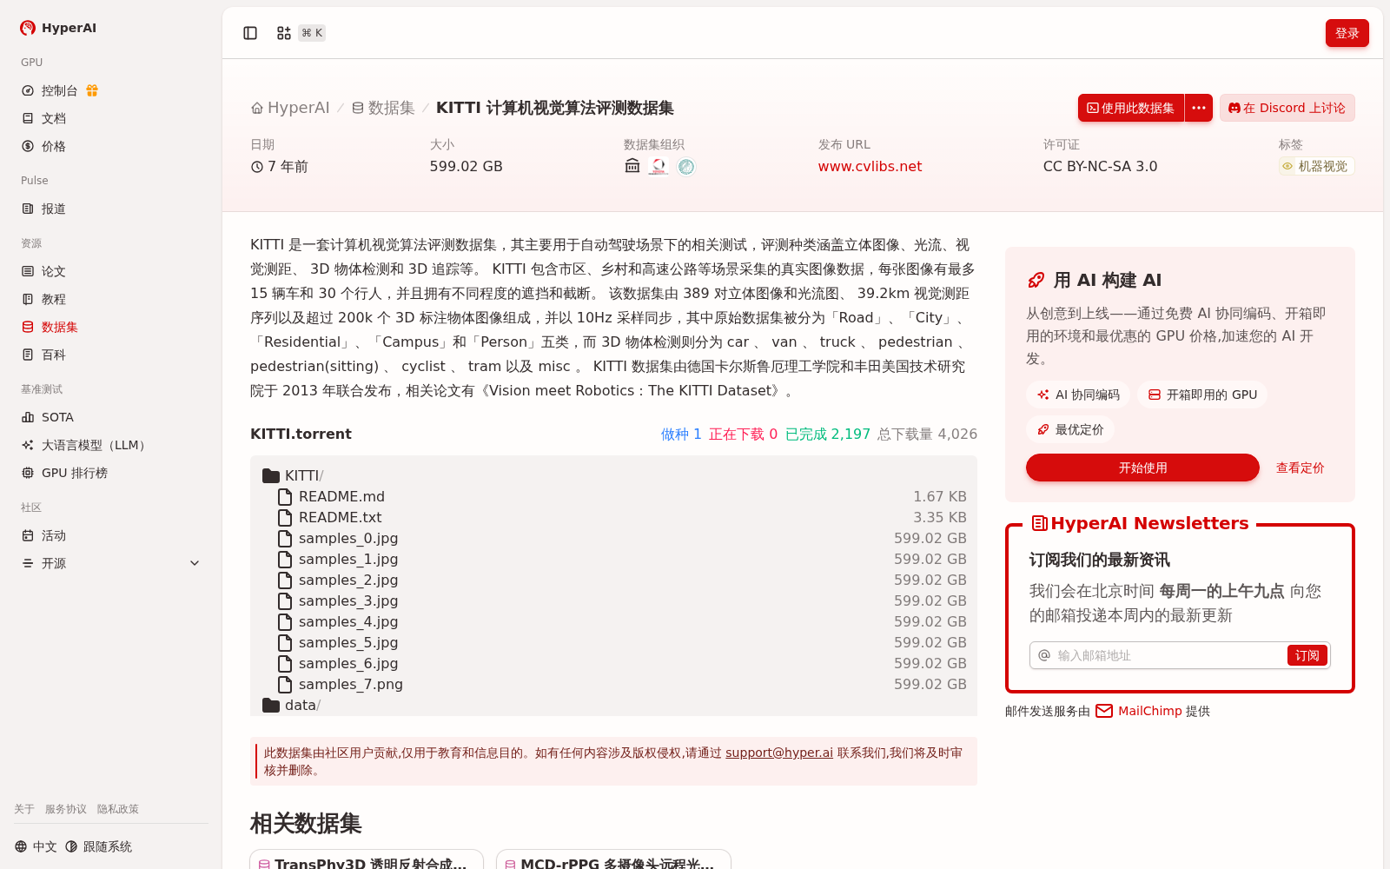The width and height of the screenshot is (1390, 869).
Task: Select samples_0.jpg file
Action: [x=348, y=538]
